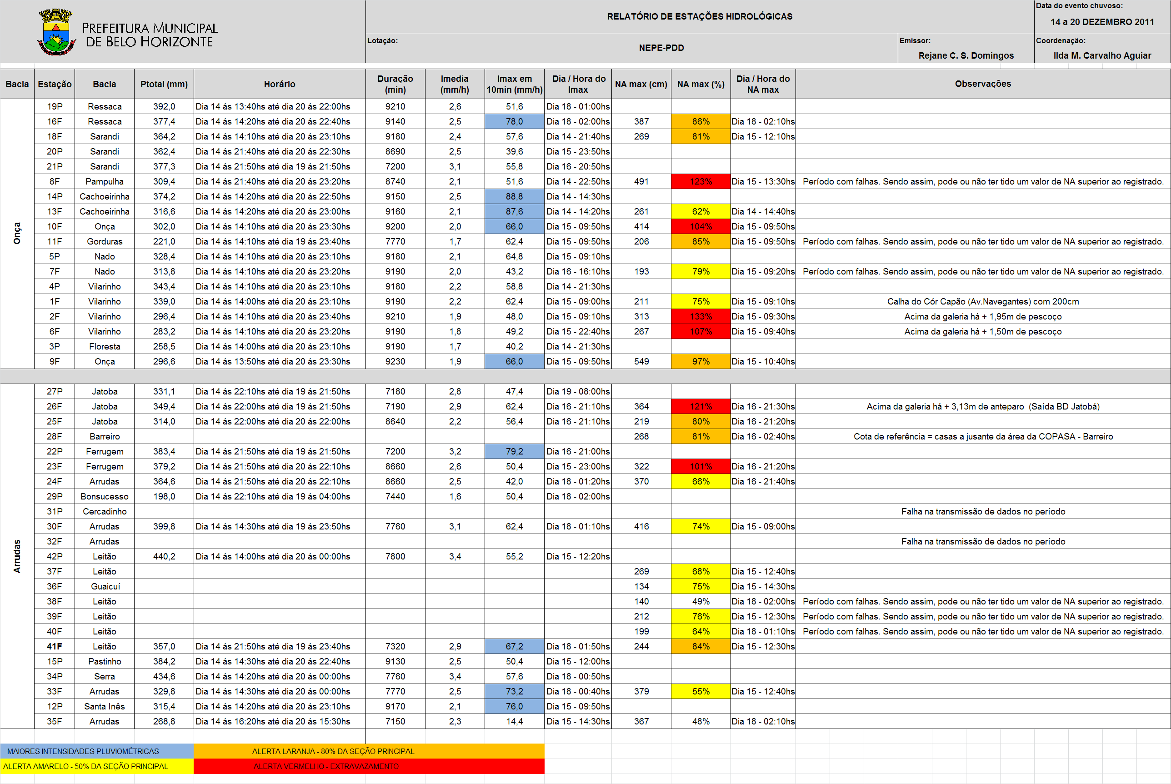Select Ptotal value '440,2' for station 42P

point(164,556)
